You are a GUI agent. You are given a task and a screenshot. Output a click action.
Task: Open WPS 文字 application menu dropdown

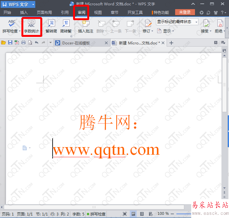tap(33, 4)
